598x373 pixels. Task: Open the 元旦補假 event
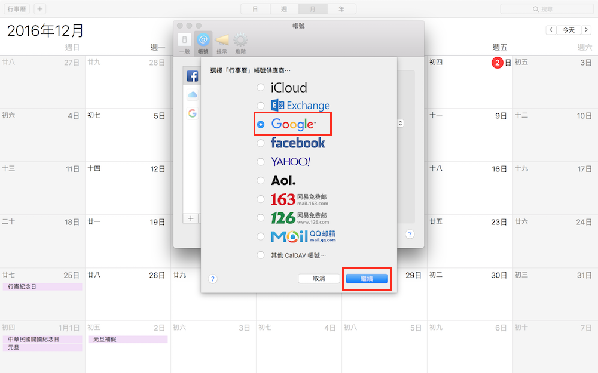point(128,339)
